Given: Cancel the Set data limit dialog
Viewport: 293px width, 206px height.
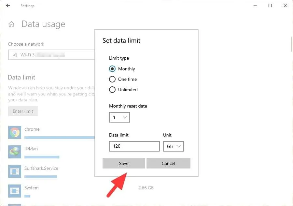Looking at the screenshot, I should (x=168, y=163).
